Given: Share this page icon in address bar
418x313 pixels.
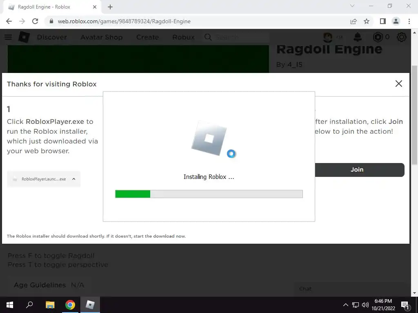Looking at the screenshot, I should pos(354,21).
